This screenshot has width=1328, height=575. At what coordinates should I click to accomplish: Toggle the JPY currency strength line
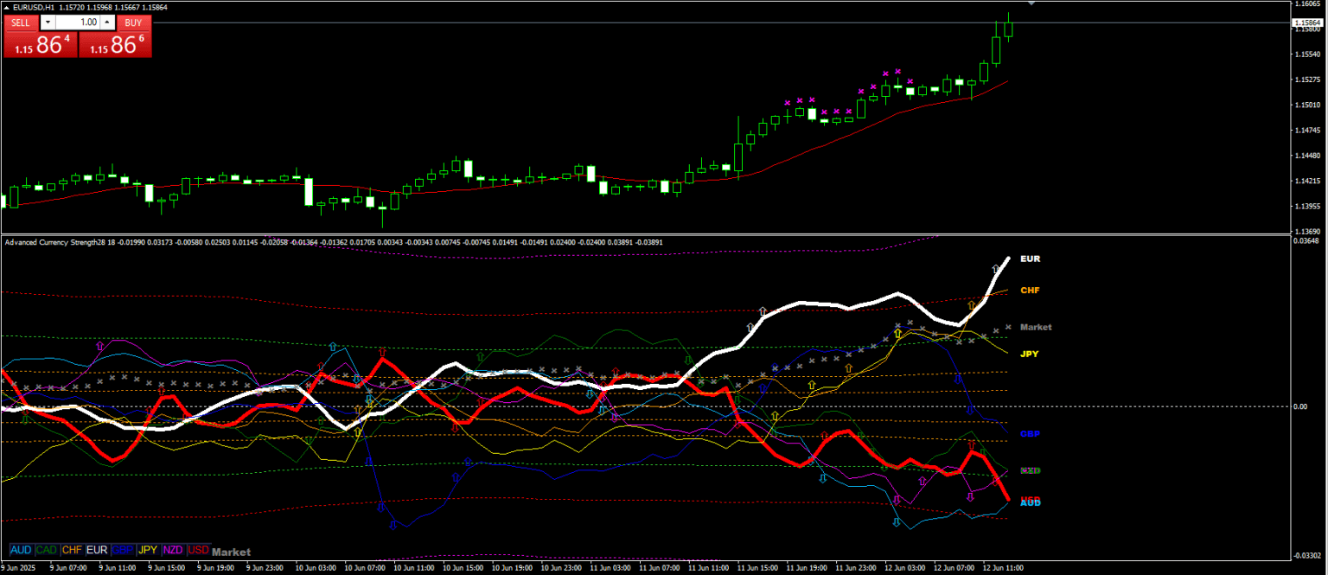(x=147, y=550)
